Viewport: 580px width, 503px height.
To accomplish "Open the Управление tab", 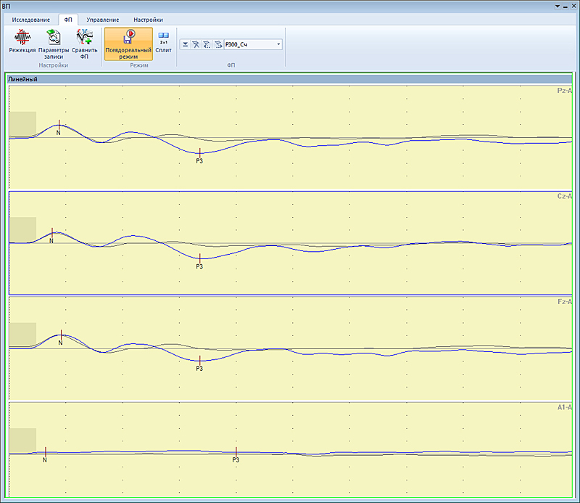I will [x=103, y=20].
